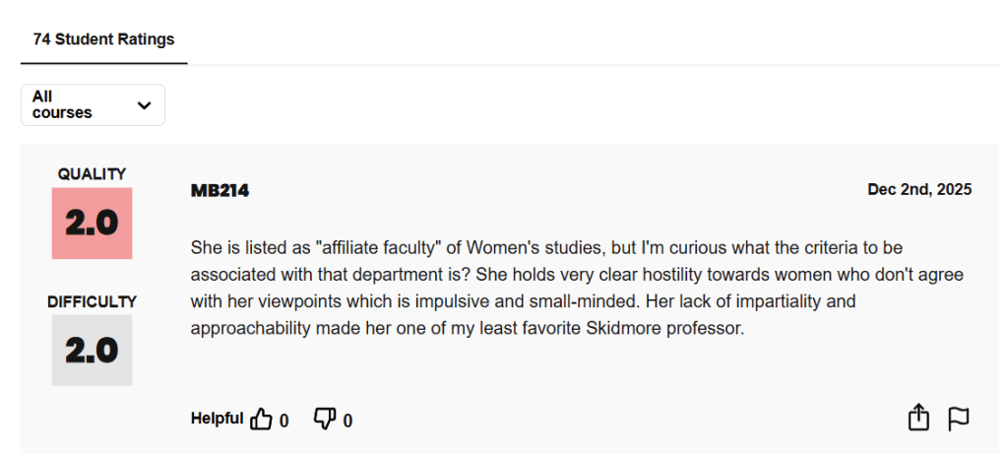Screen dimensions: 1007x454
Task: Share this rating using the share icon
Action: 917,418
